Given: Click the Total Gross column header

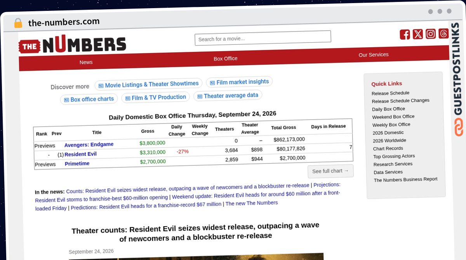Looking at the screenshot, I should 283,127.
